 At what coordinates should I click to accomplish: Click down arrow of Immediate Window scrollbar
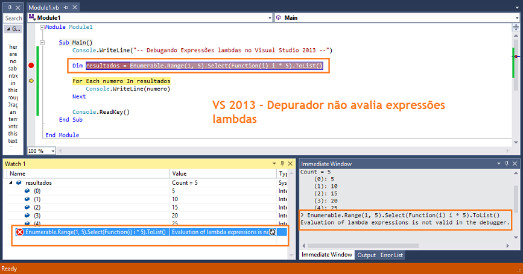(x=516, y=237)
